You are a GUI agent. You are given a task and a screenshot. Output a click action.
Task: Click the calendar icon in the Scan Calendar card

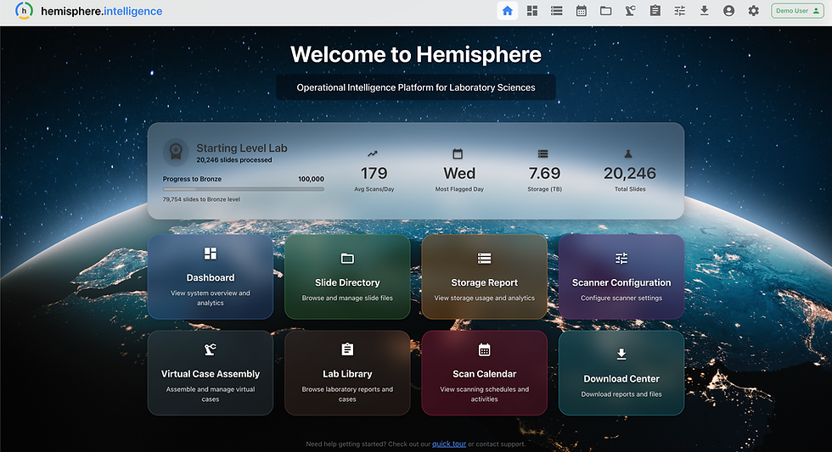[x=485, y=349]
